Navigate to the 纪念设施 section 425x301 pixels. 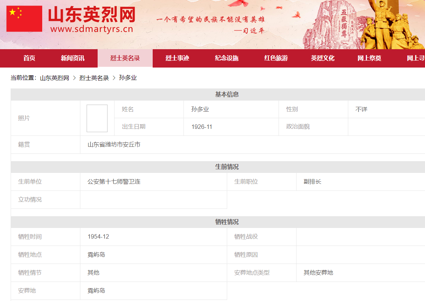(227, 58)
